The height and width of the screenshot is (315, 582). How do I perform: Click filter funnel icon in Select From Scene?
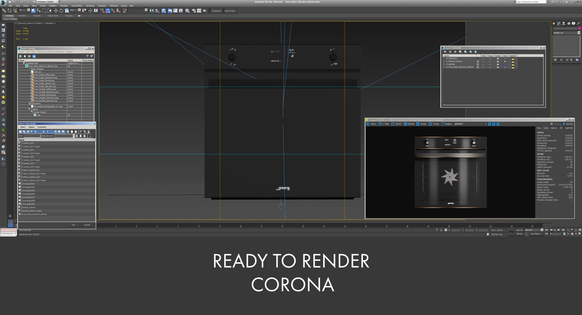[81, 132]
